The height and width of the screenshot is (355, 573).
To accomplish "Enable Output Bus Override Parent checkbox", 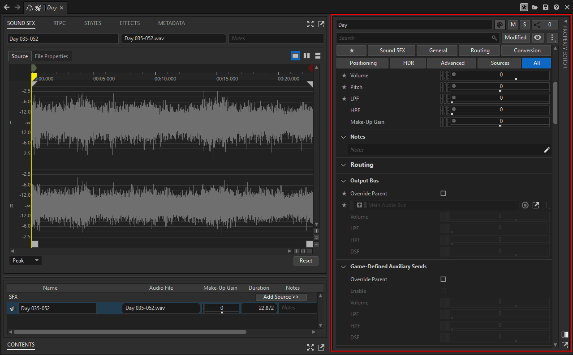I will tap(444, 194).
